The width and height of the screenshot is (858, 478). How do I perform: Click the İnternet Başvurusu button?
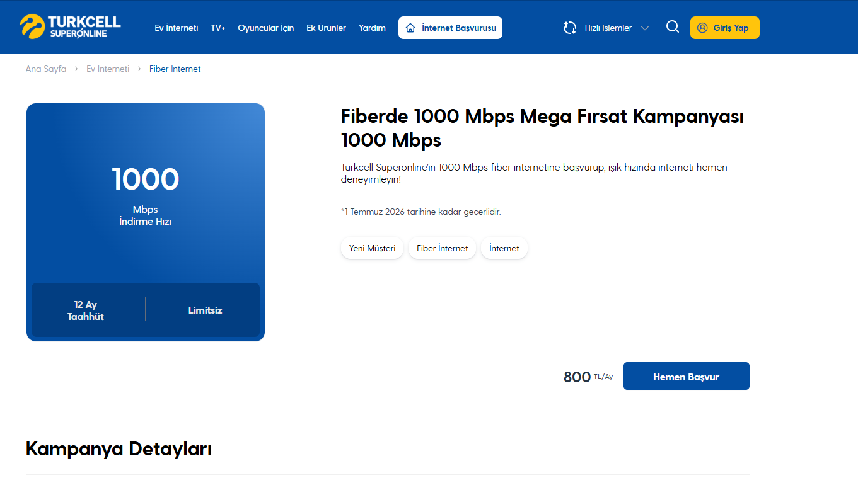[x=450, y=28]
